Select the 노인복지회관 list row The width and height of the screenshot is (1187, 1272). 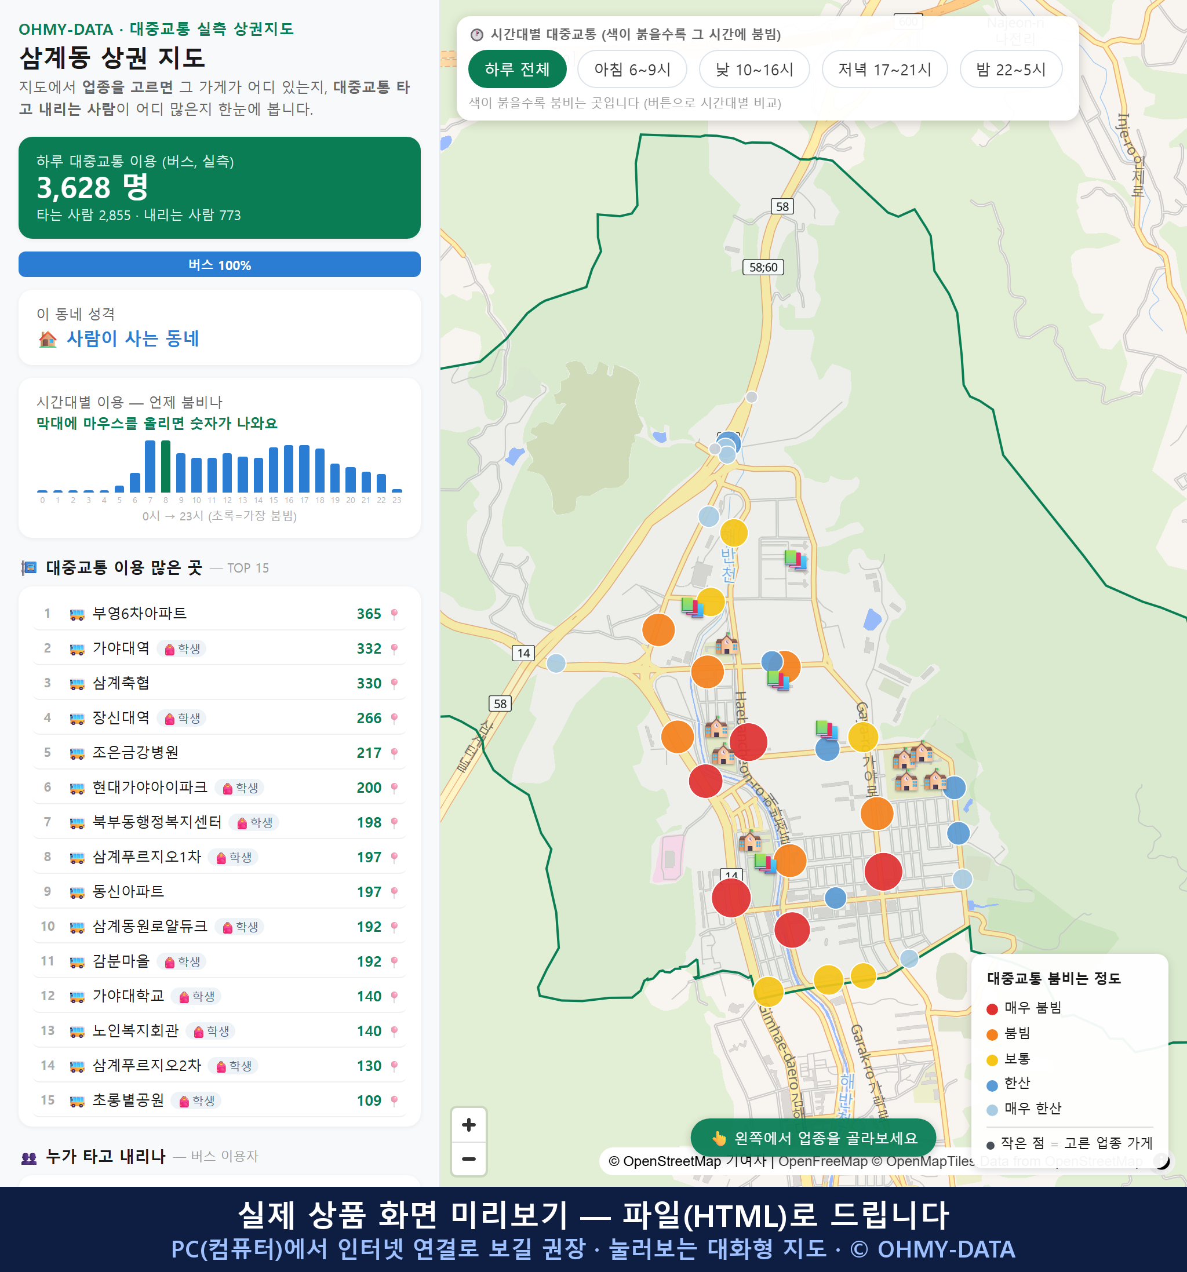[220, 1031]
